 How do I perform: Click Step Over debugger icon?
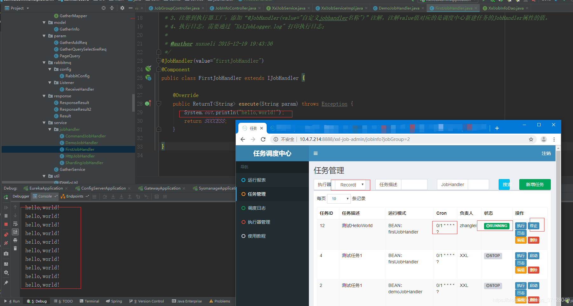(105, 197)
